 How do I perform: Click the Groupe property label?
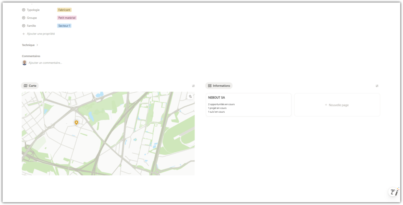pyautogui.click(x=32, y=18)
